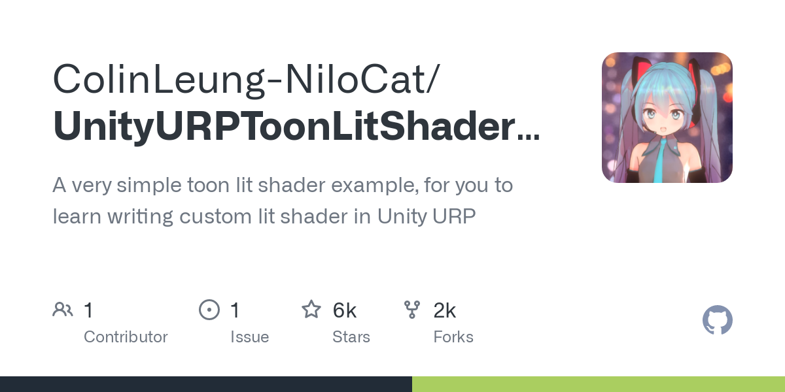
Task: Click the GitHub Octocat logo
Action: [717, 321]
